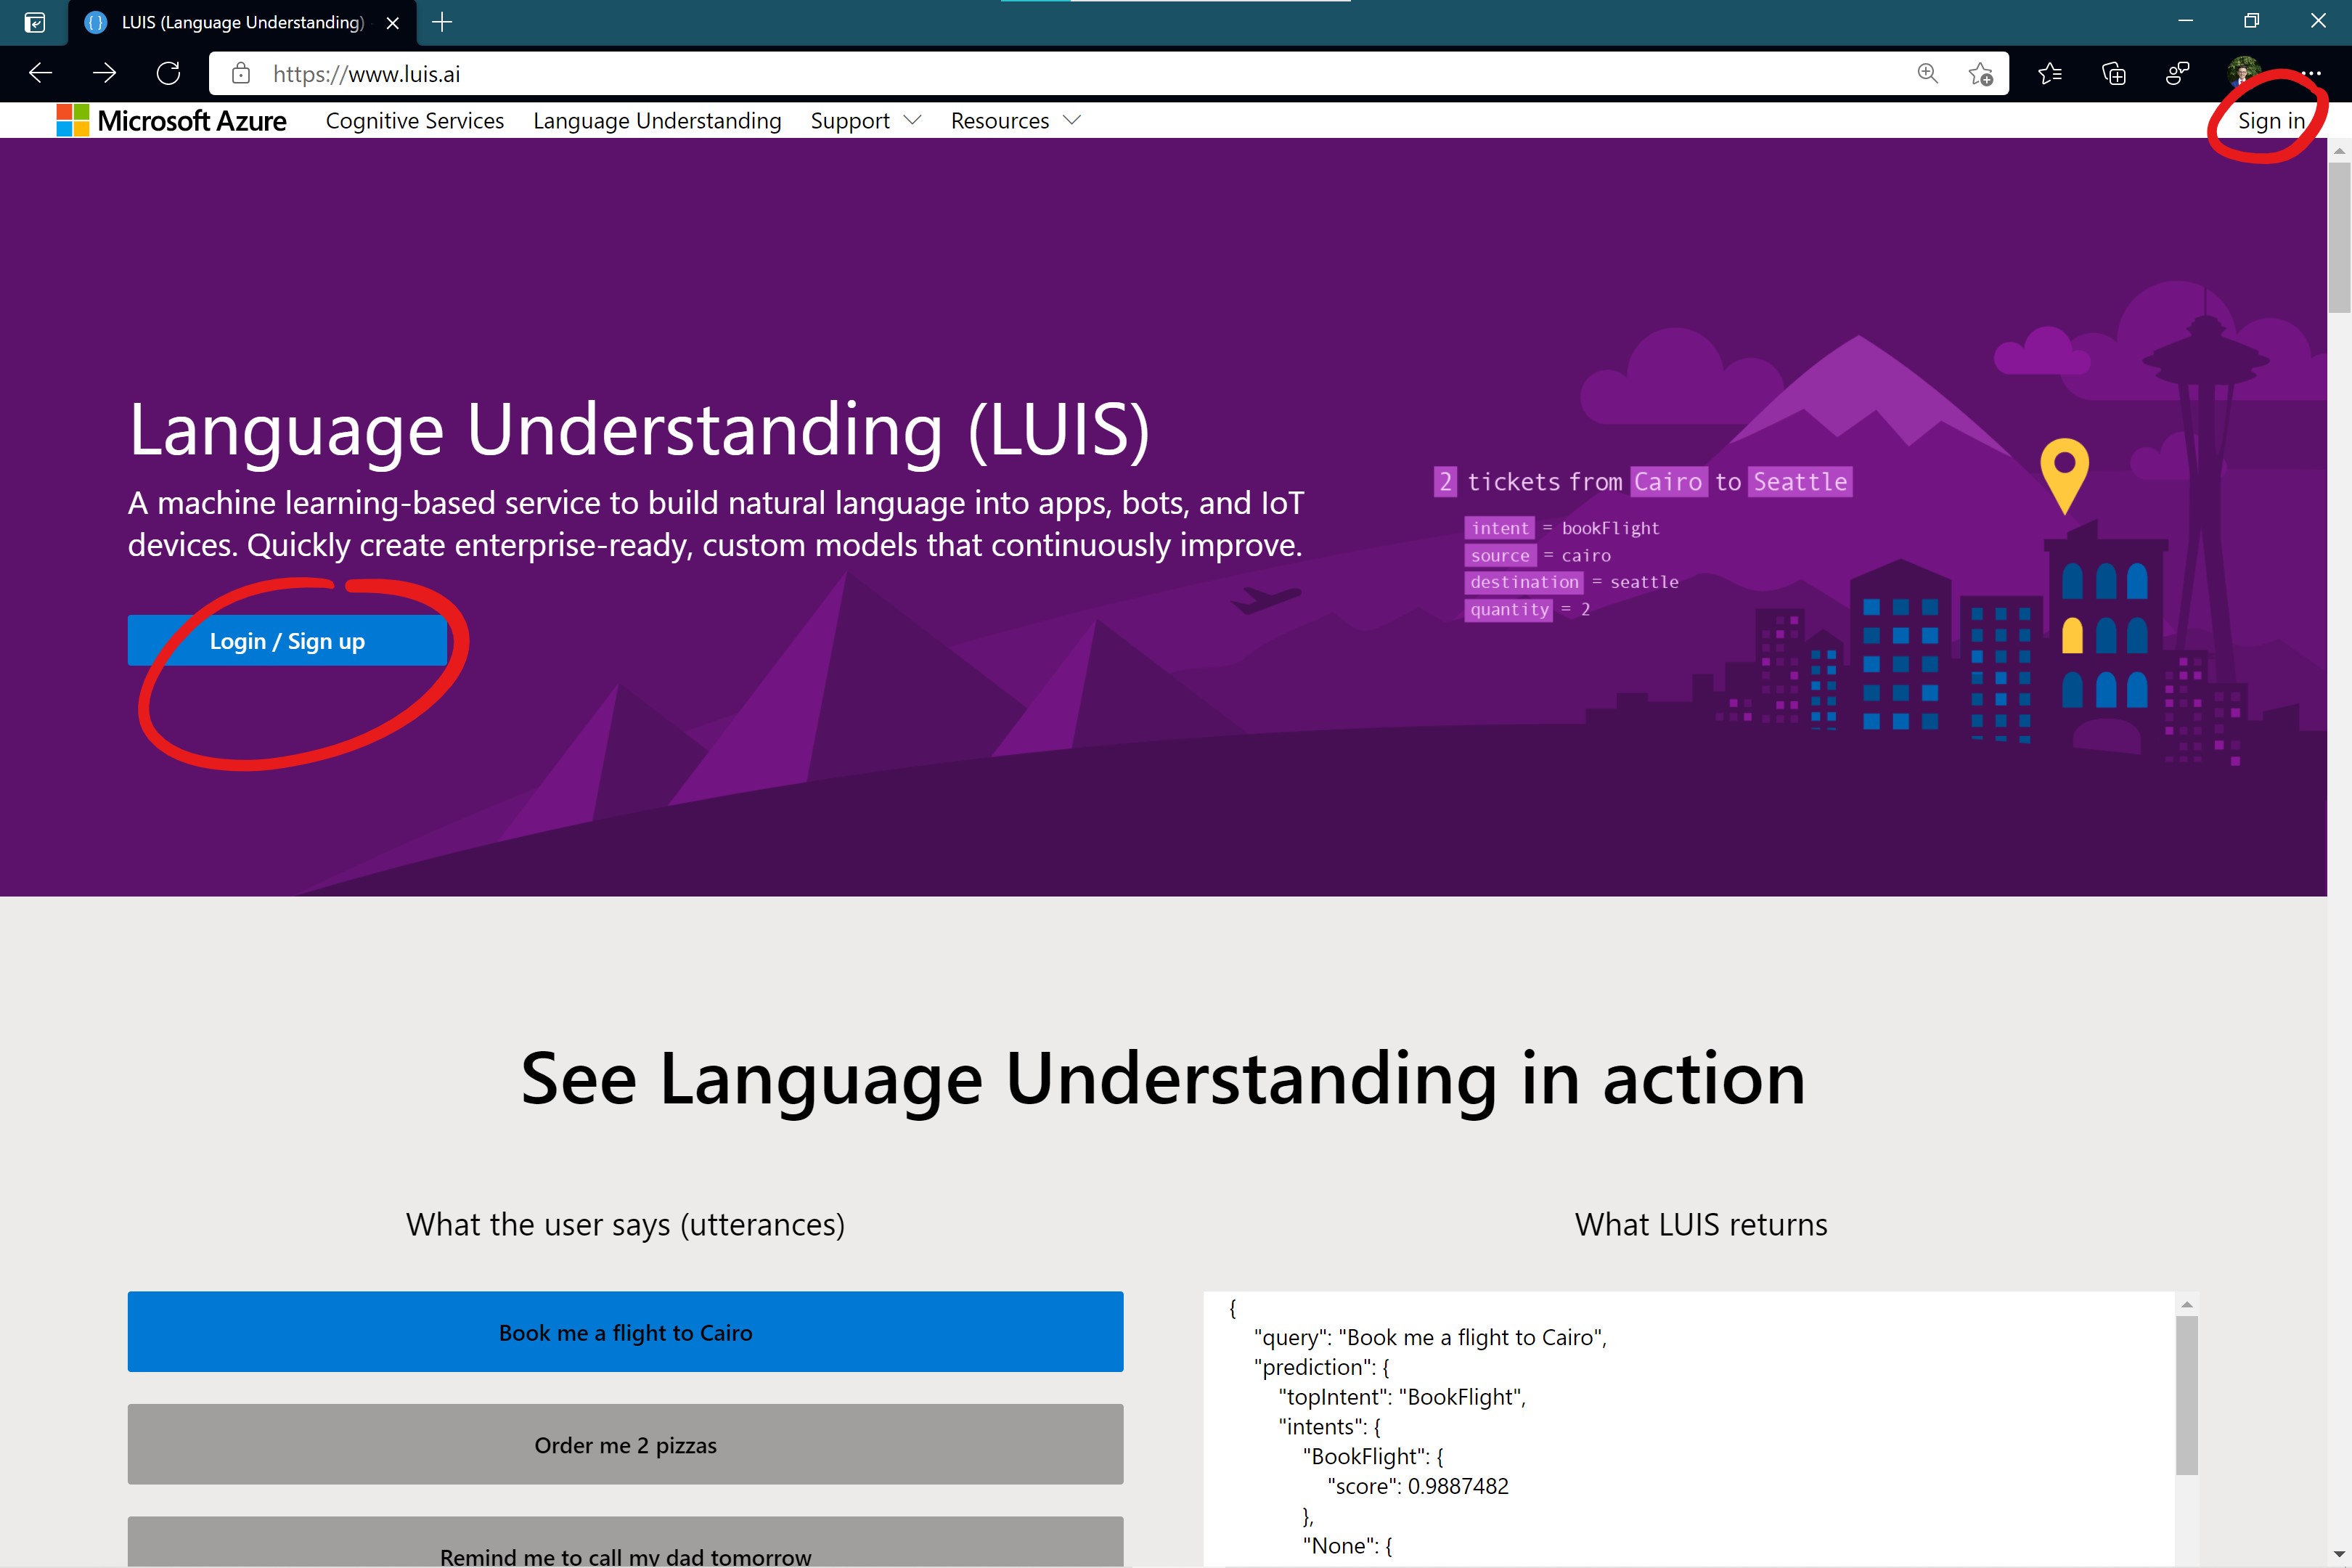This screenshot has height=1568, width=2352.
Task: Click the 'intent' label tag
Action: tap(1499, 527)
